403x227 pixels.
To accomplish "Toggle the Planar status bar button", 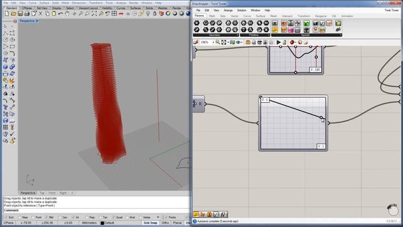I will pos(178,223).
